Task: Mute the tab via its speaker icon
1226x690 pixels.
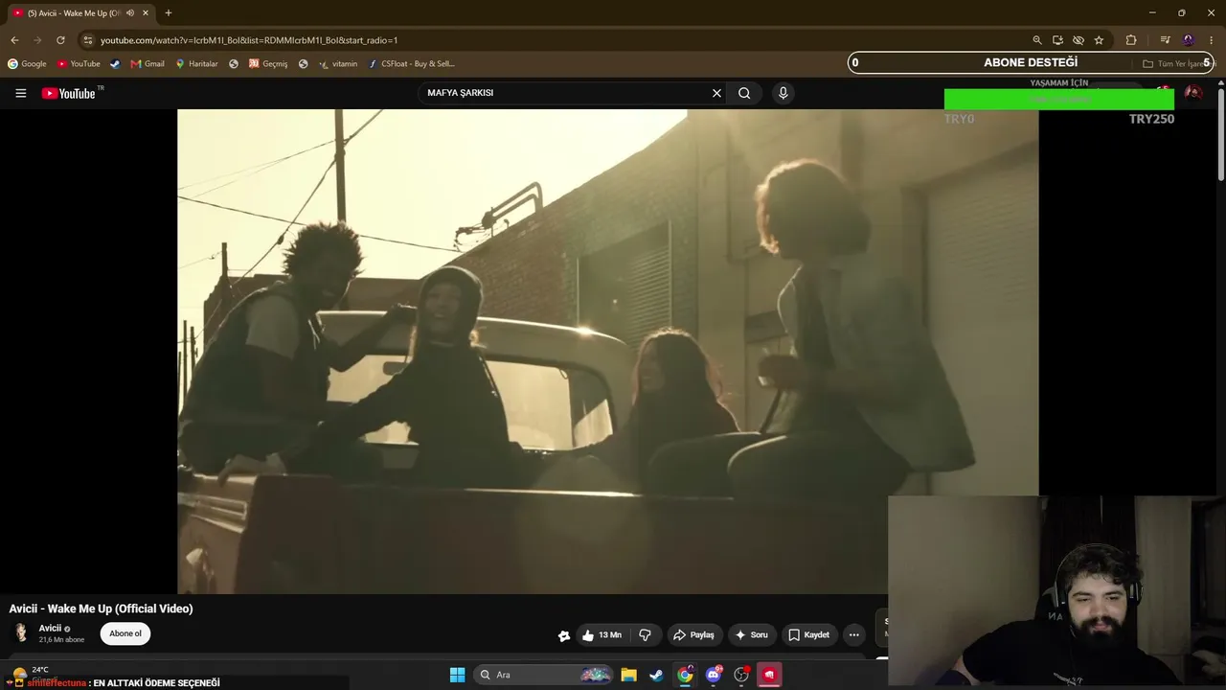Action: pyautogui.click(x=130, y=13)
